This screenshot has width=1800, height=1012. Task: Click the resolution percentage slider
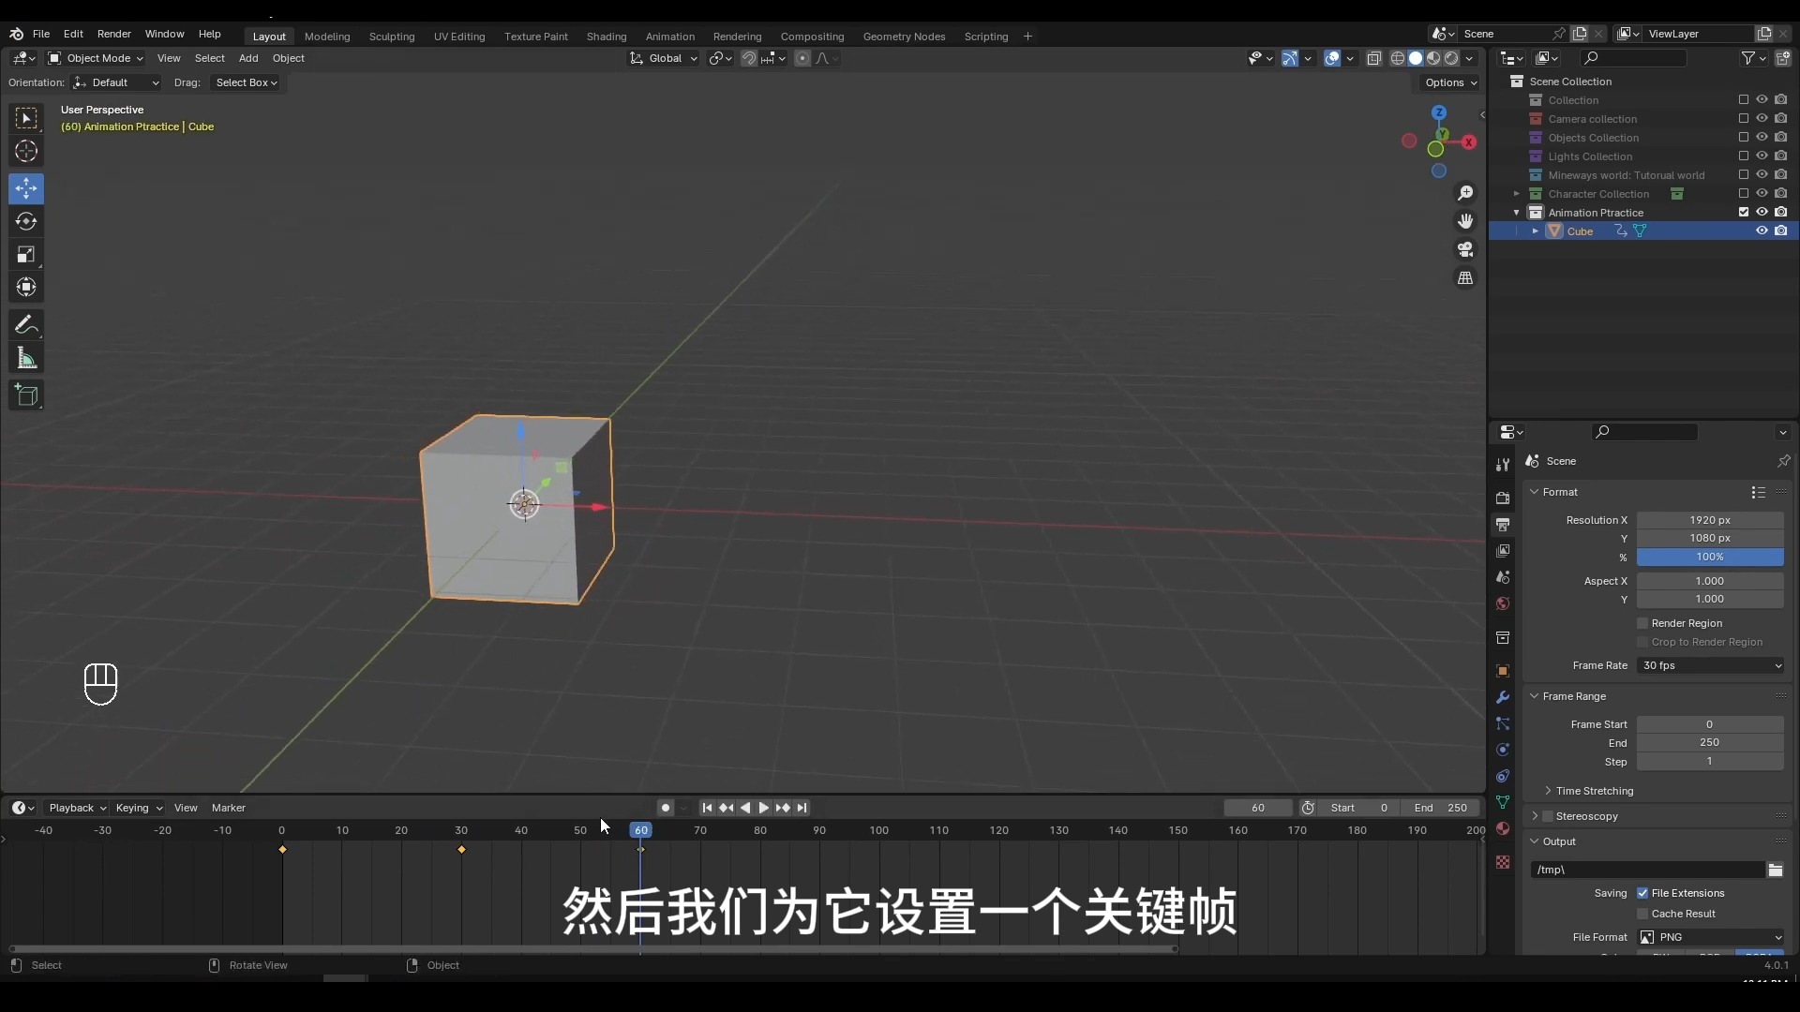point(1709,557)
